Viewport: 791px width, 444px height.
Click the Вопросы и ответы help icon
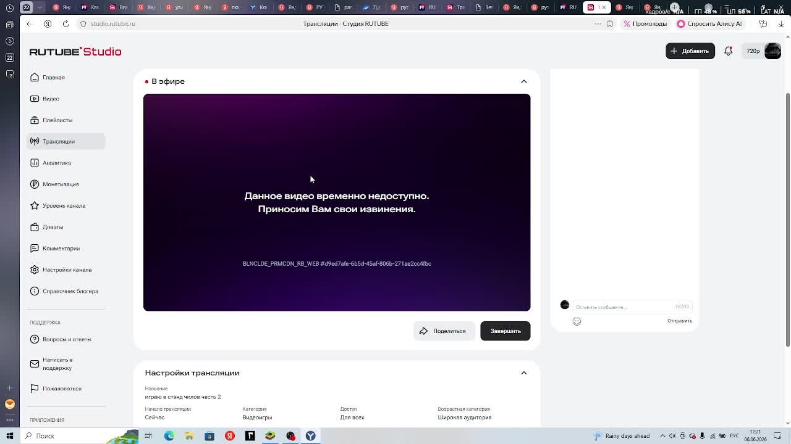tap(35, 339)
